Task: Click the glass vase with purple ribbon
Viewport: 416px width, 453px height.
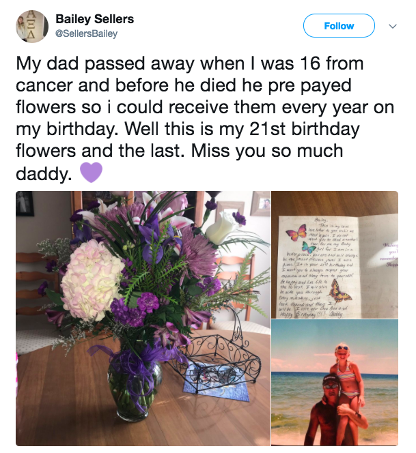Action: [134, 387]
